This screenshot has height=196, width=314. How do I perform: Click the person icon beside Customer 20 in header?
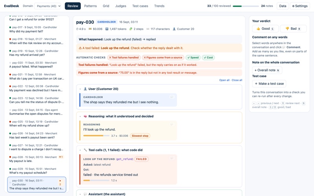coord(174,29)
